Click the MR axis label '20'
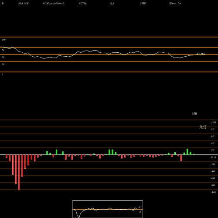The height and width of the screenshot is (218, 218). 213,150
